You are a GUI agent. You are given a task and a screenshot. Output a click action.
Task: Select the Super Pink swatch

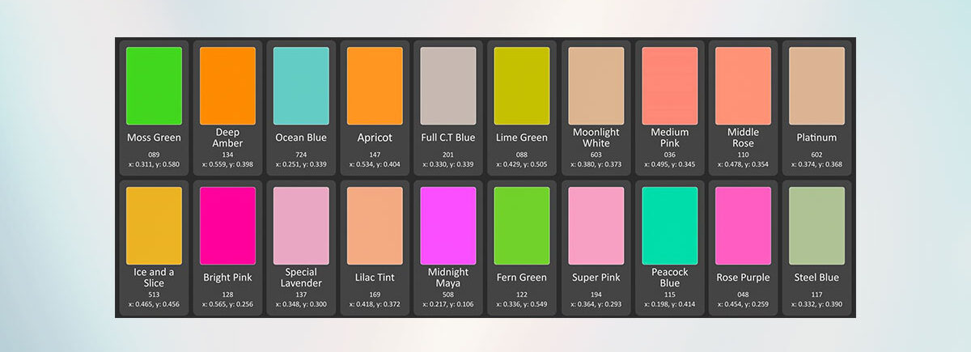click(596, 226)
